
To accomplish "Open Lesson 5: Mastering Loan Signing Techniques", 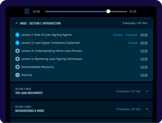I will (x=52, y=59).
